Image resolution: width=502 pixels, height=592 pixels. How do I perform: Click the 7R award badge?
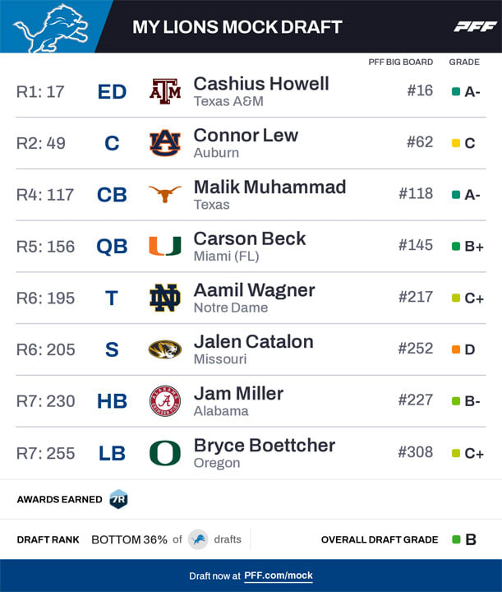(119, 499)
